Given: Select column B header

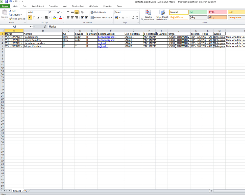Looking at the screenshot, I should click(x=43, y=31).
